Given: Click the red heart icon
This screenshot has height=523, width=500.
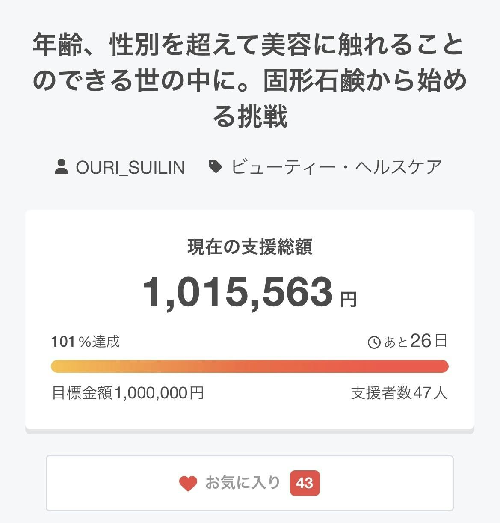Looking at the screenshot, I should [188, 484].
